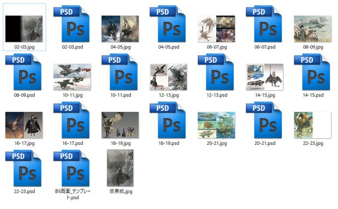338x209 pixels.
Task: Click the file name label 22-23.psd
Action: pos(24,191)
